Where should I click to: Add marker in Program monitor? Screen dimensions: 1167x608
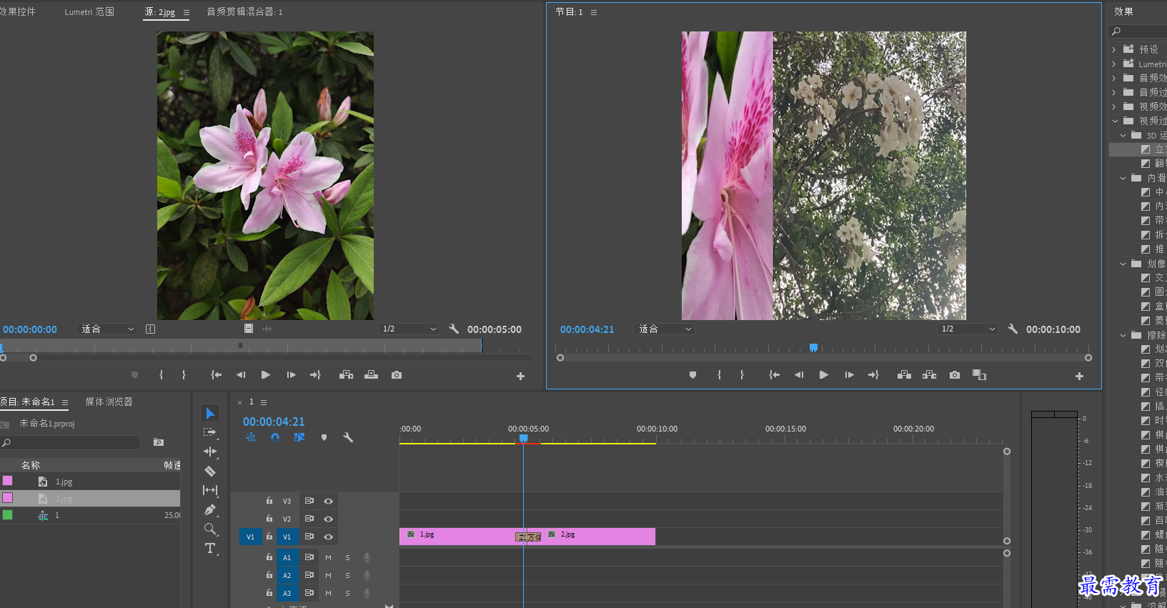click(x=692, y=375)
